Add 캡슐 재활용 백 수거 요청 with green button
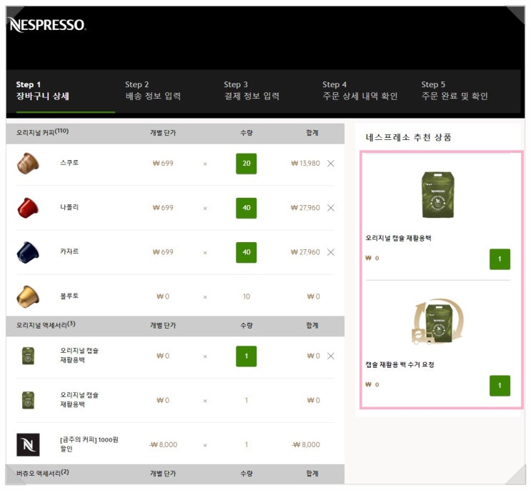Screen dimensions: 531x490 click(x=500, y=386)
